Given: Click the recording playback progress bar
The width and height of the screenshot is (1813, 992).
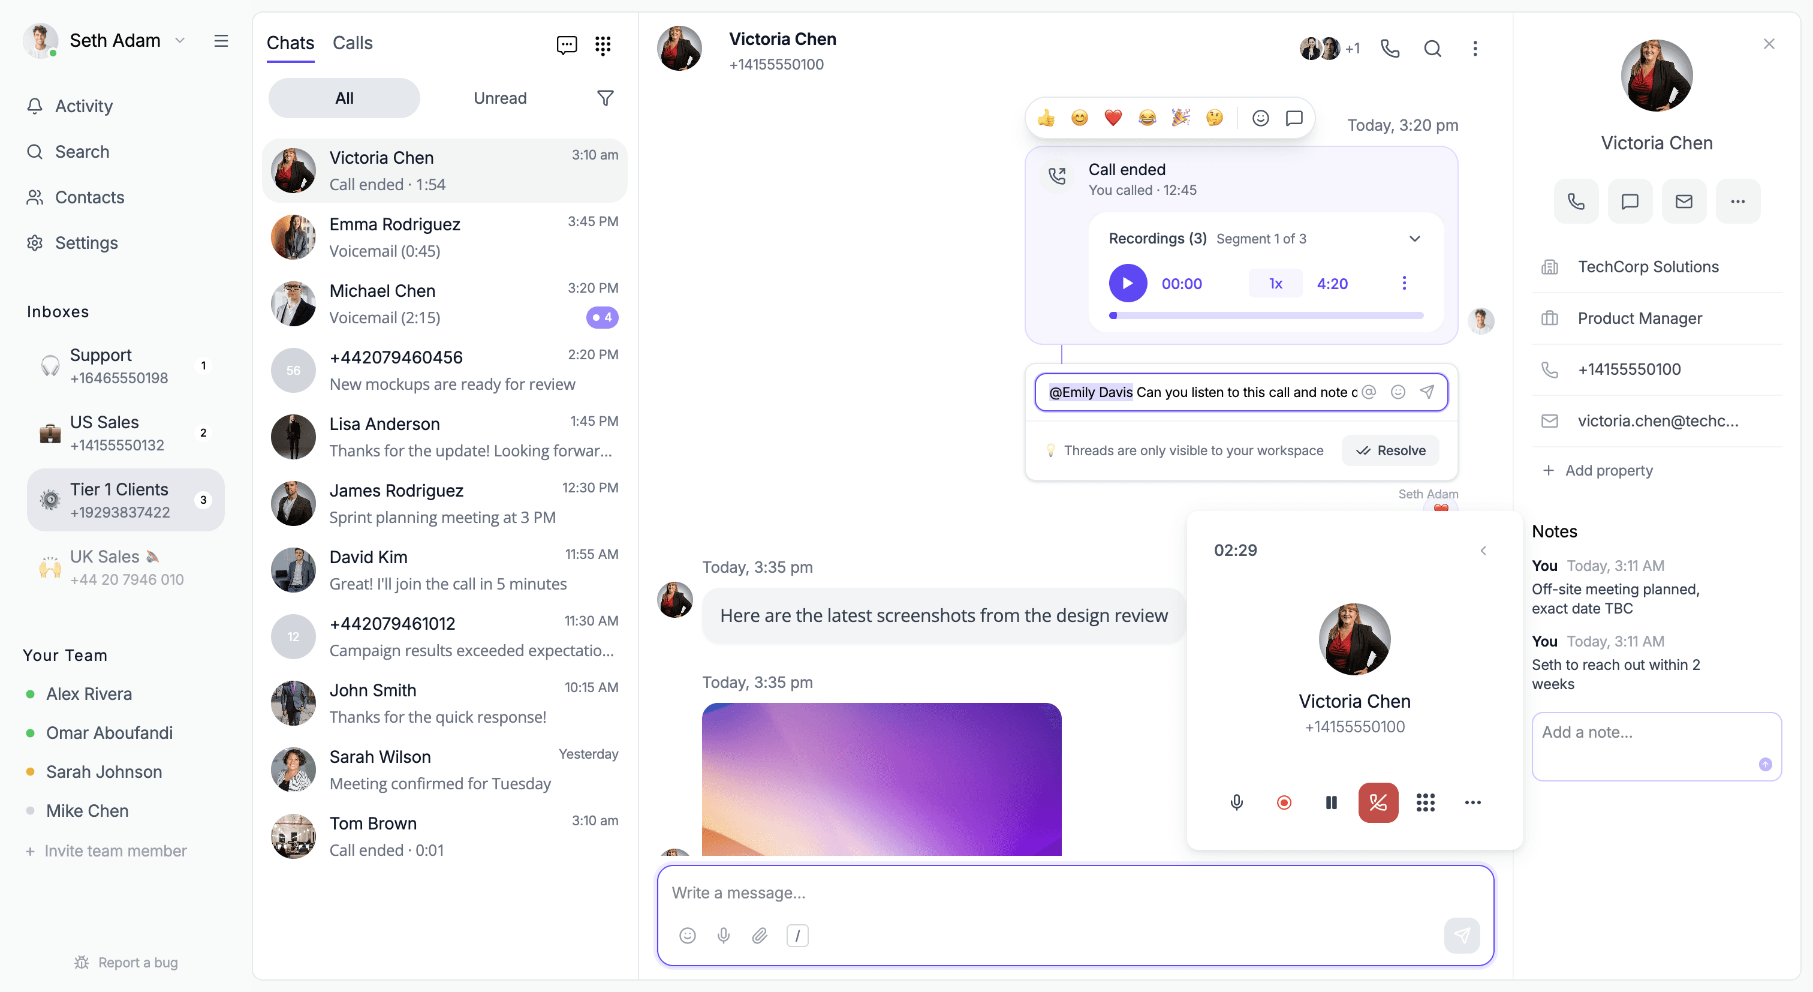Looking at the screenshot, I should pos(1266,315).
